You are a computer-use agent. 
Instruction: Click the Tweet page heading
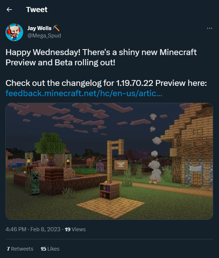click(37, 10)
